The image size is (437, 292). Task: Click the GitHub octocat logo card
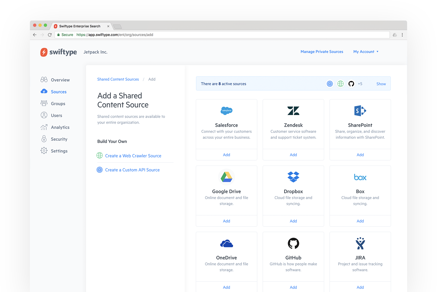coord(293,243)
